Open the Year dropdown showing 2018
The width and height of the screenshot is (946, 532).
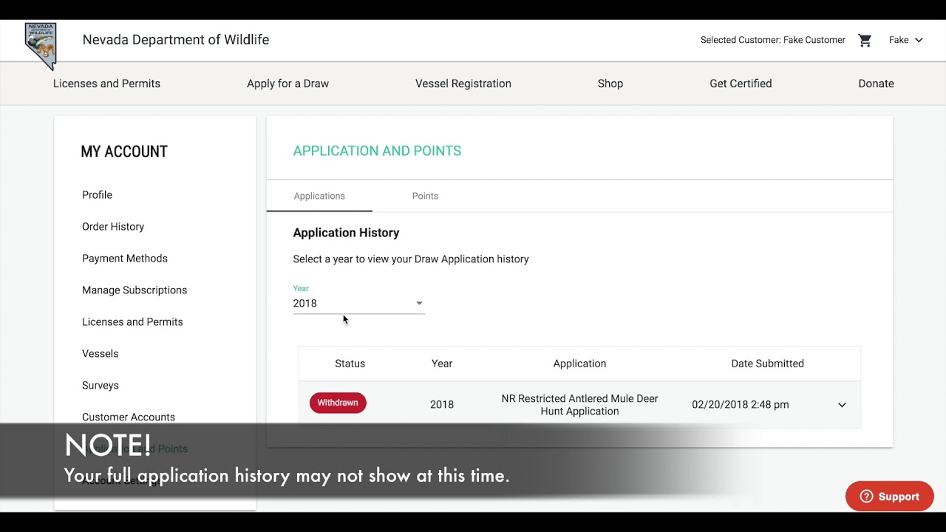(358, 303)
